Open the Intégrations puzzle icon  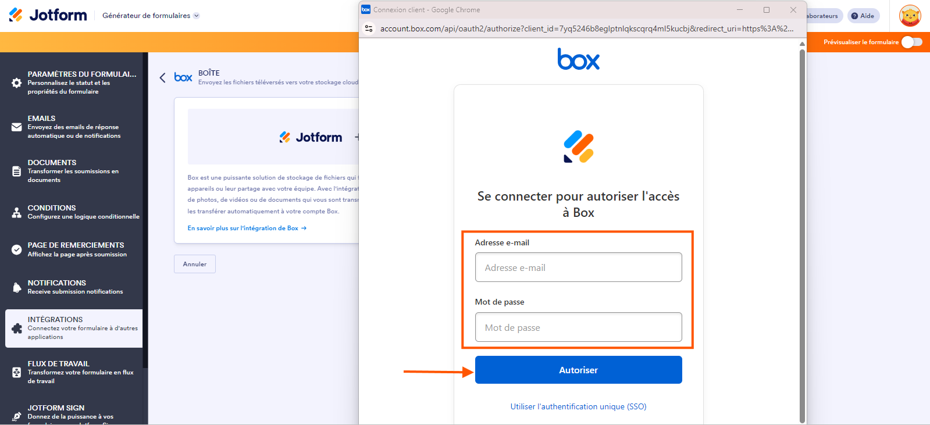(17, 328)
